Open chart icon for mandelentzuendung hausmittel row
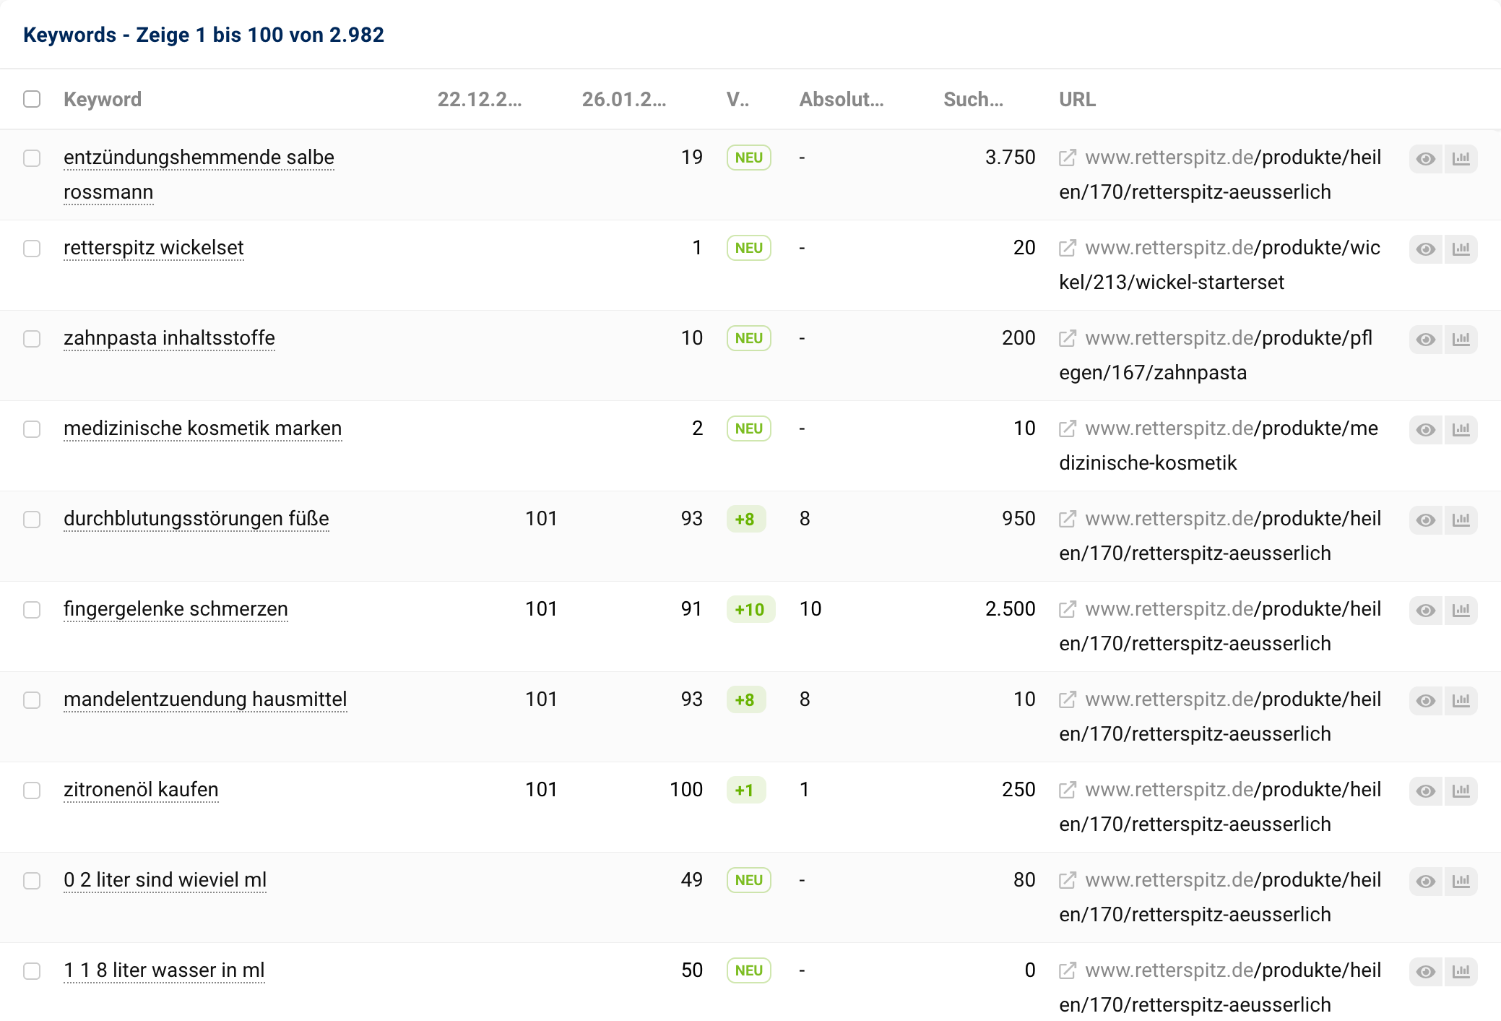Viewport: 1501px width, 1021px height. pos(1461,701)
